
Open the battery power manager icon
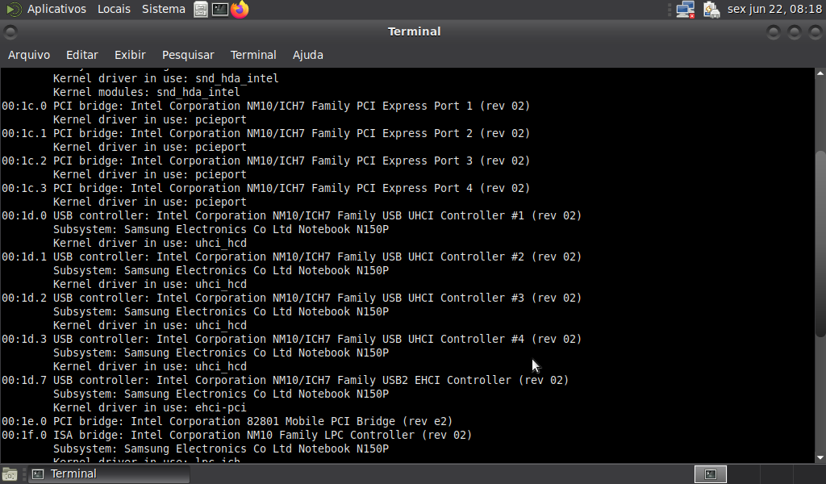coord(711,10)
